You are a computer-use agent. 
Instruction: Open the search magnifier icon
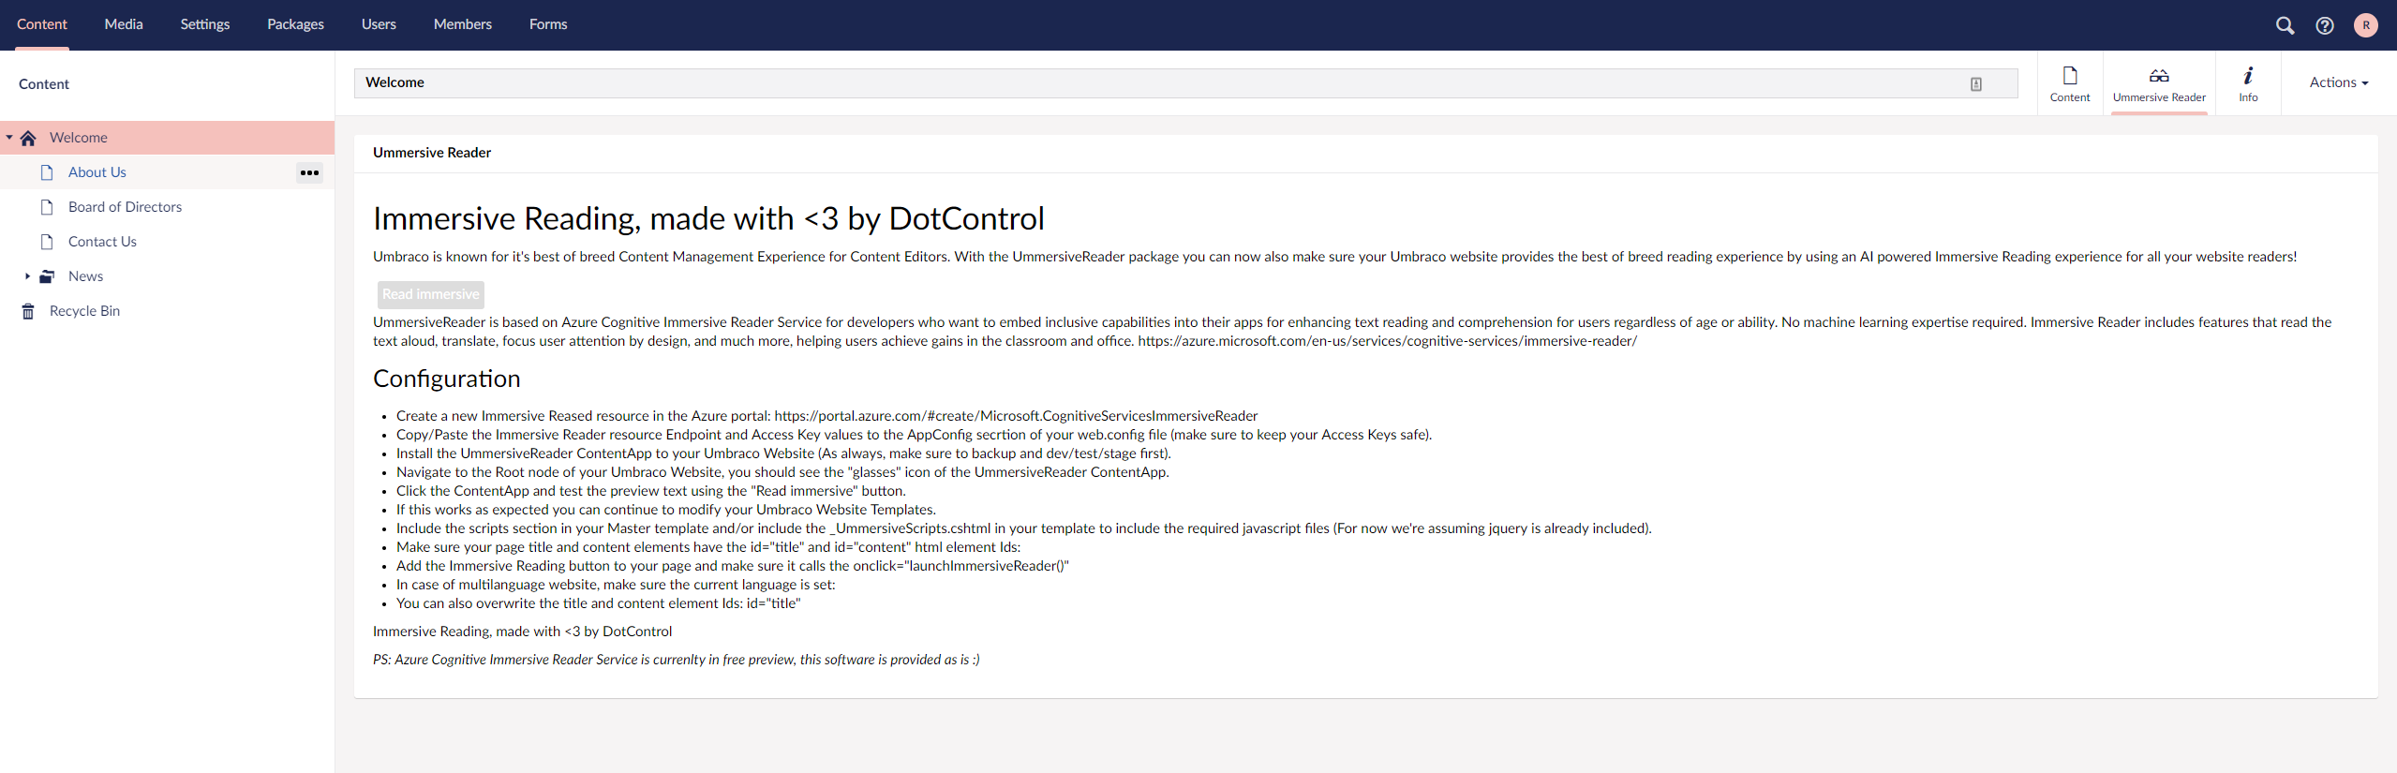coord(2285,25)
